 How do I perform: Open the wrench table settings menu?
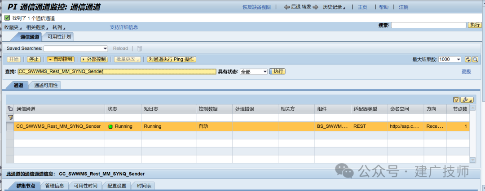[x=467, y=100]
